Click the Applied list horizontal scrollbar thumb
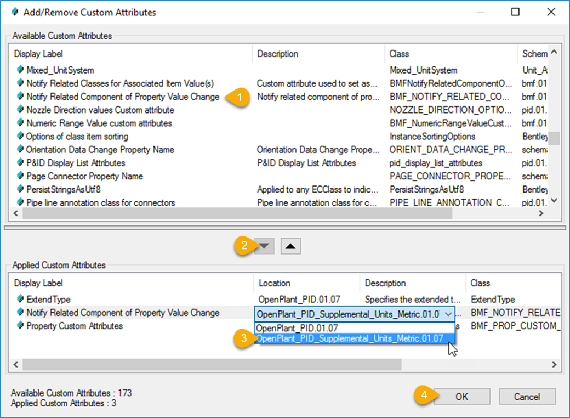 tap(212, 364)
